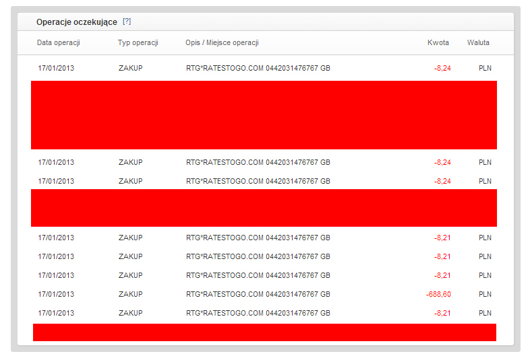Click the Kwota column header

click(x=438, y=43)
